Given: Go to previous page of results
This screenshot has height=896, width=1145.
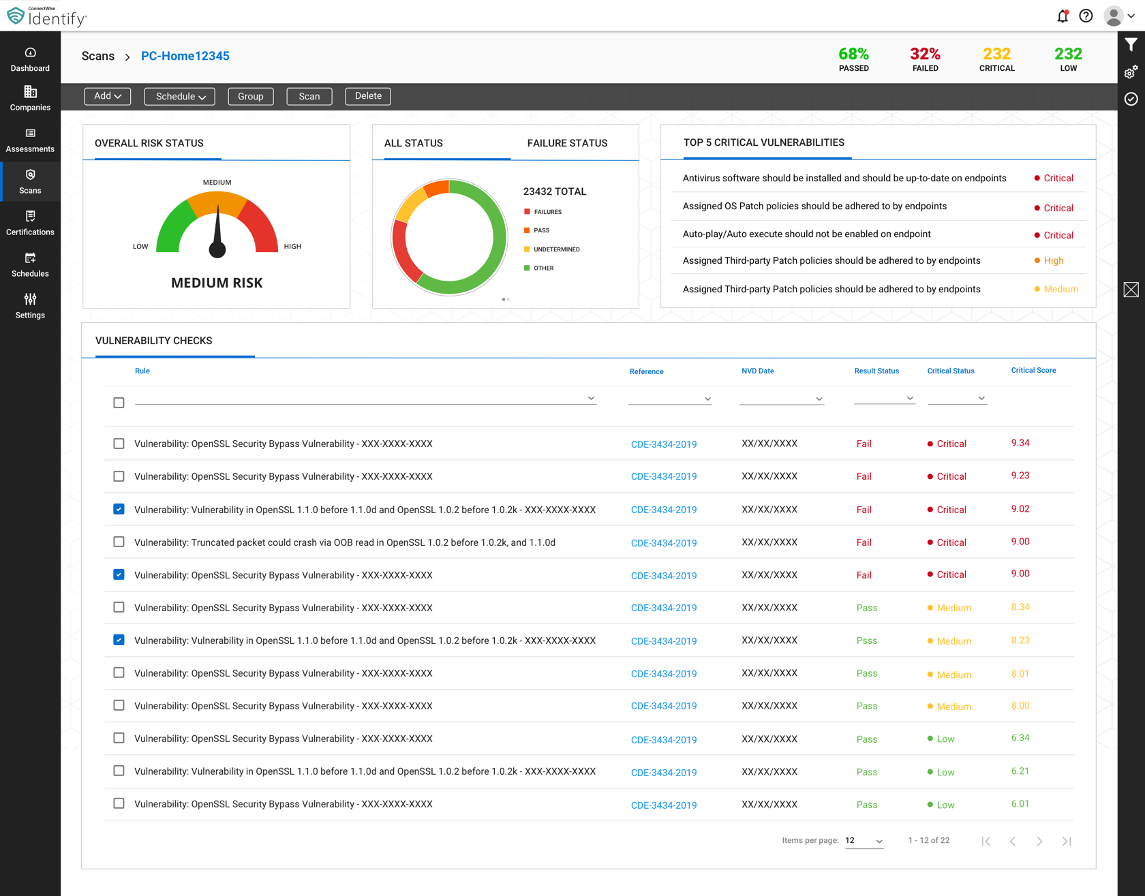Looking at the screenshot, I should (1013, 841).
